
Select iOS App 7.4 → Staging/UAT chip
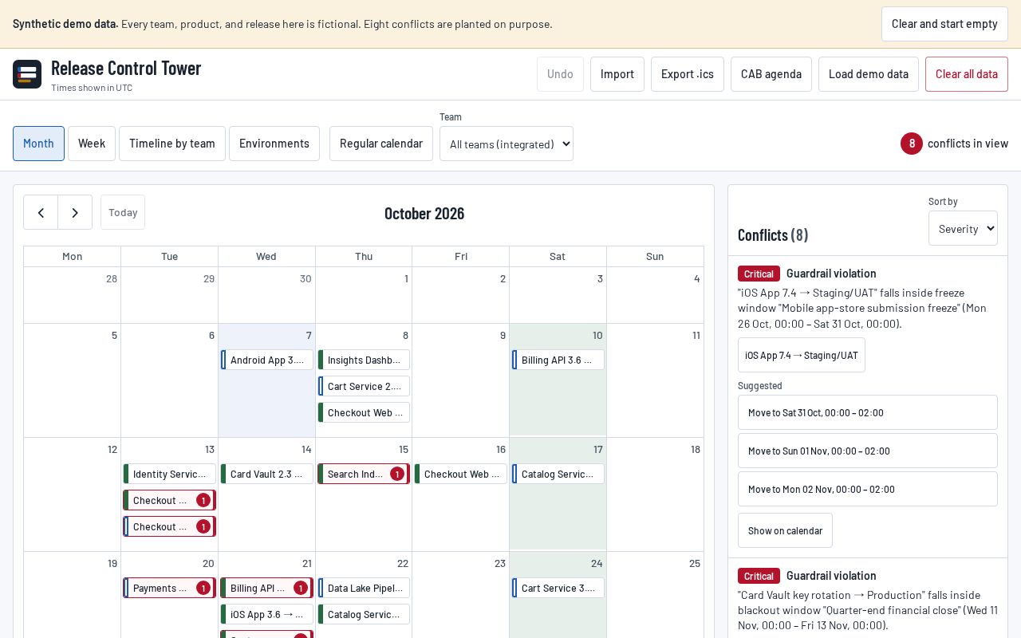point(802,355)
